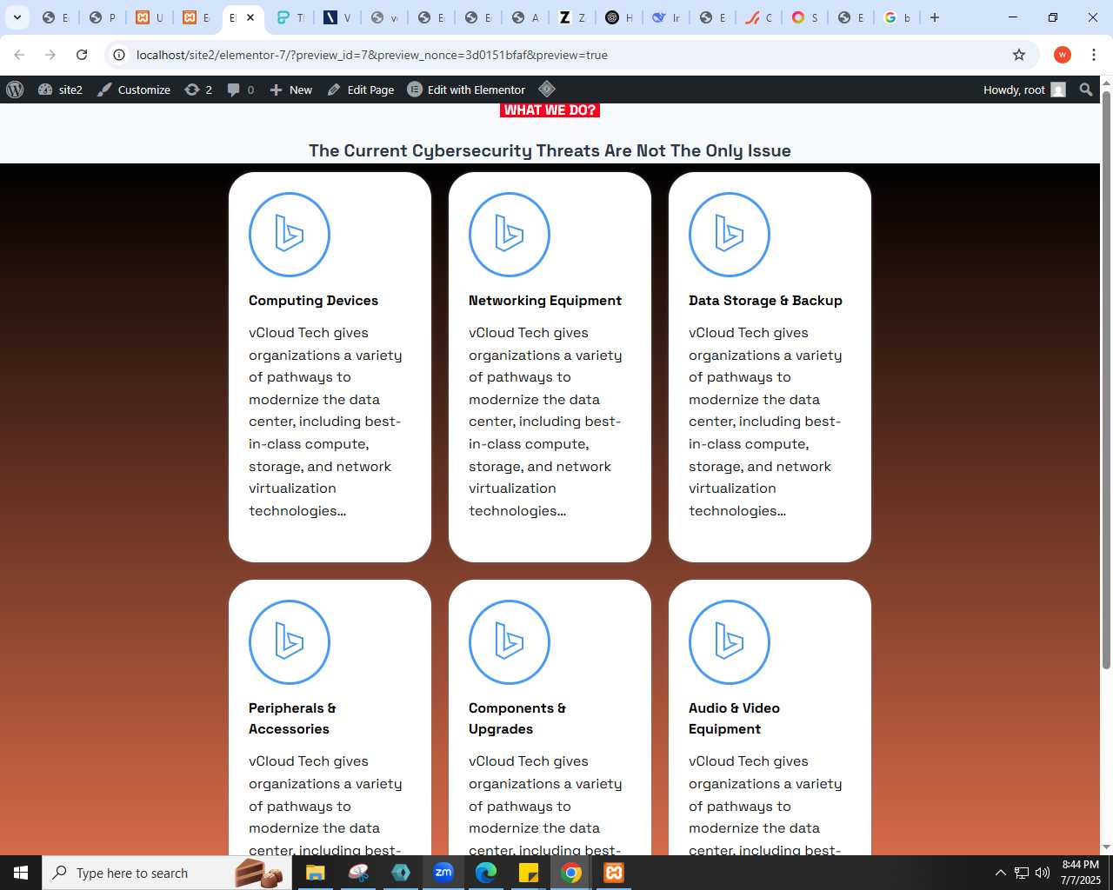Open Microsoft Edge from taskbar
This screenshot has width=1113, height=890.
click(x=486, y=873)
